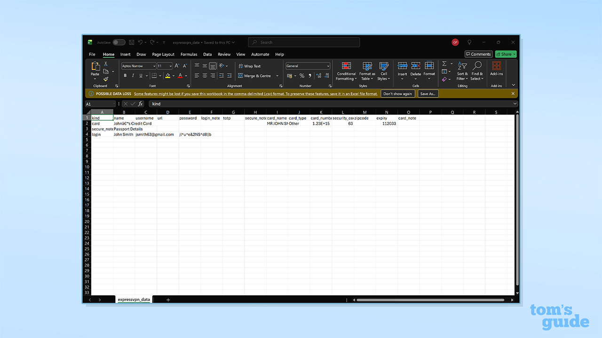Select Bottom Align
This screenshot has height=338, width=602.
coord(213,66)
